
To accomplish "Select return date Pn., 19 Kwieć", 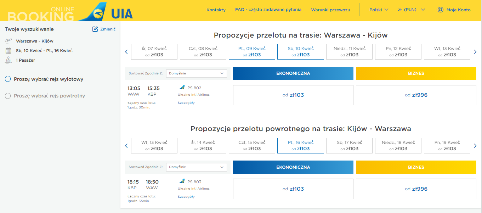I will click(x=447, y=146).
